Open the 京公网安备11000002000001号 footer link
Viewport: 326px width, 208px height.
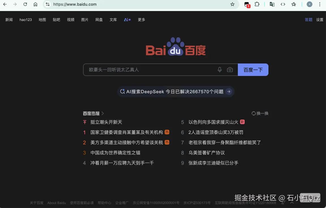pyautogui.click(x=156, y=203)
